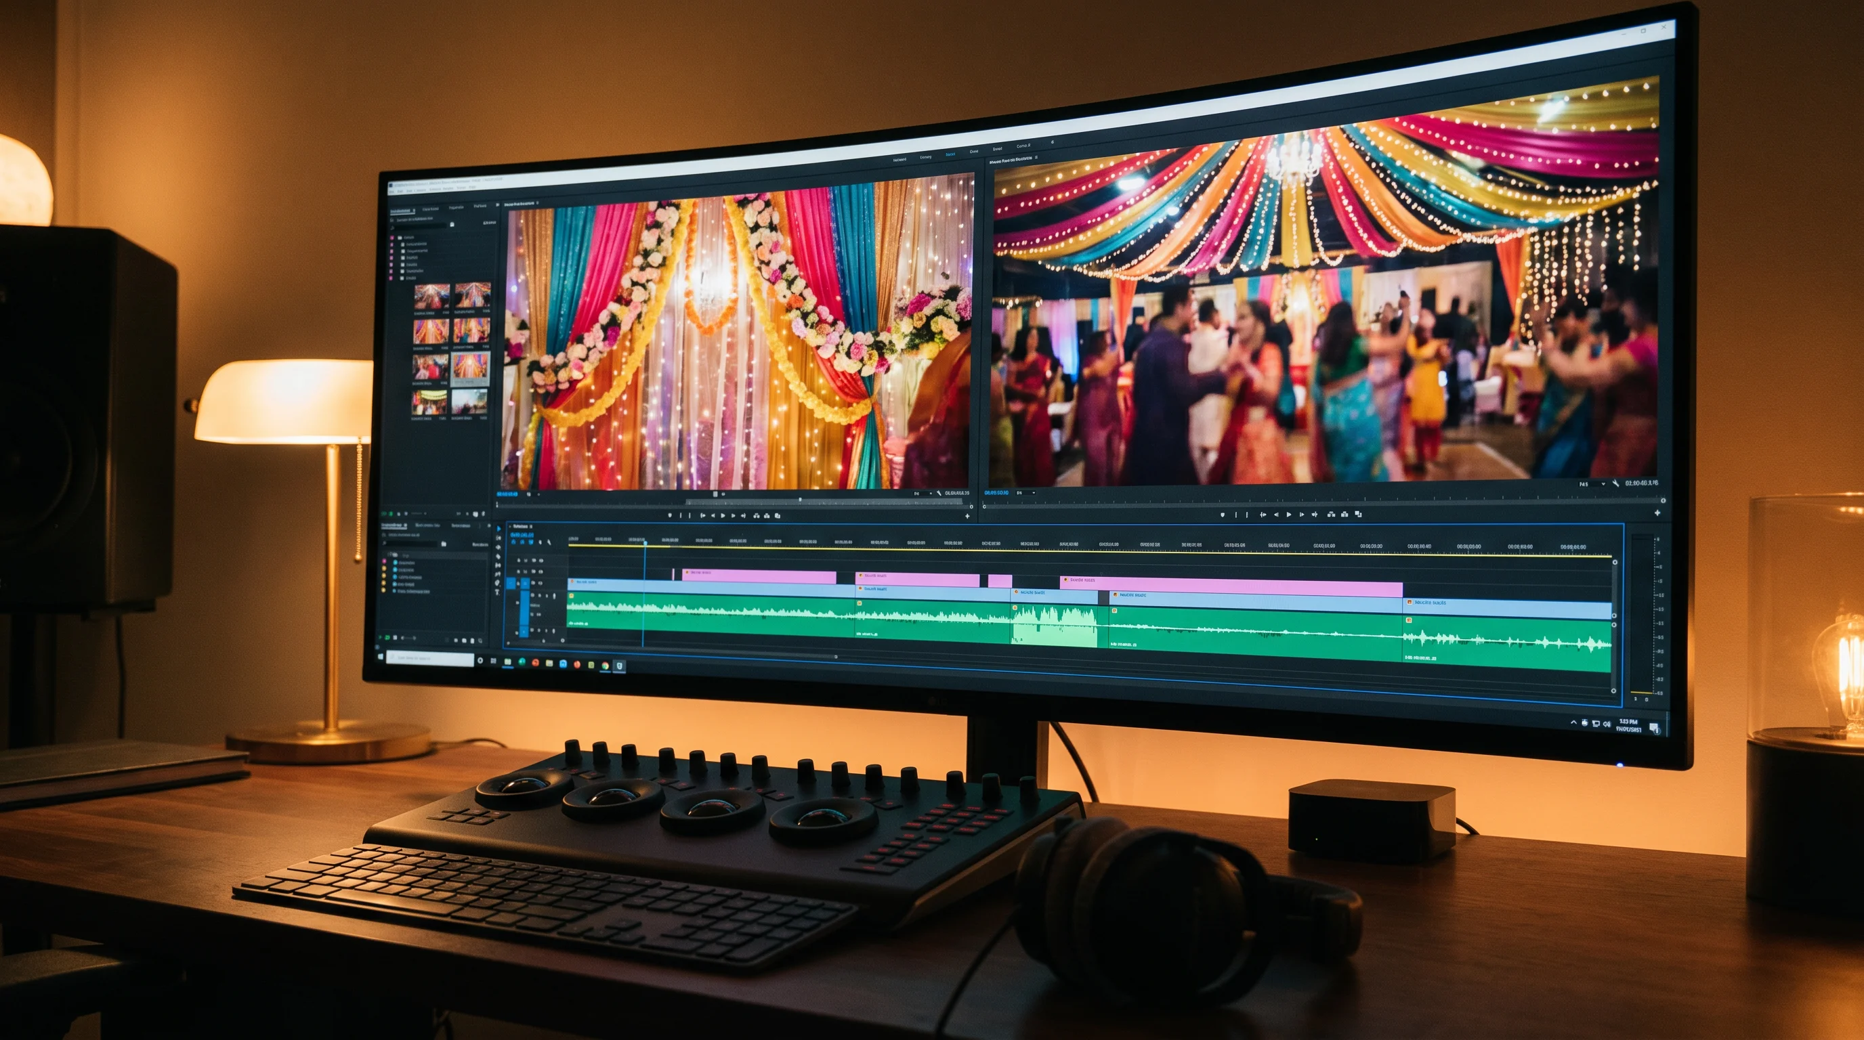1864x1040 pixels.
Task: Open lower-left panel's second tab
Action: pos(427,526)
